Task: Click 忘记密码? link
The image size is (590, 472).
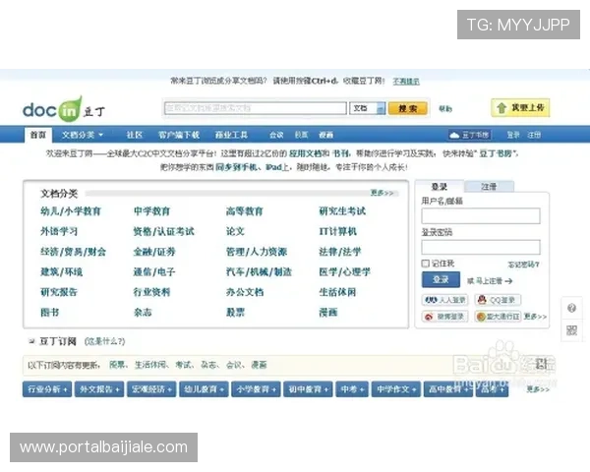Action: click(x=524, y=265)
